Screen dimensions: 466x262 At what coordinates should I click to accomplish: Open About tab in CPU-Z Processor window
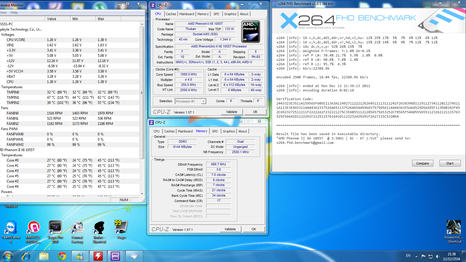(x=244, y=14)
